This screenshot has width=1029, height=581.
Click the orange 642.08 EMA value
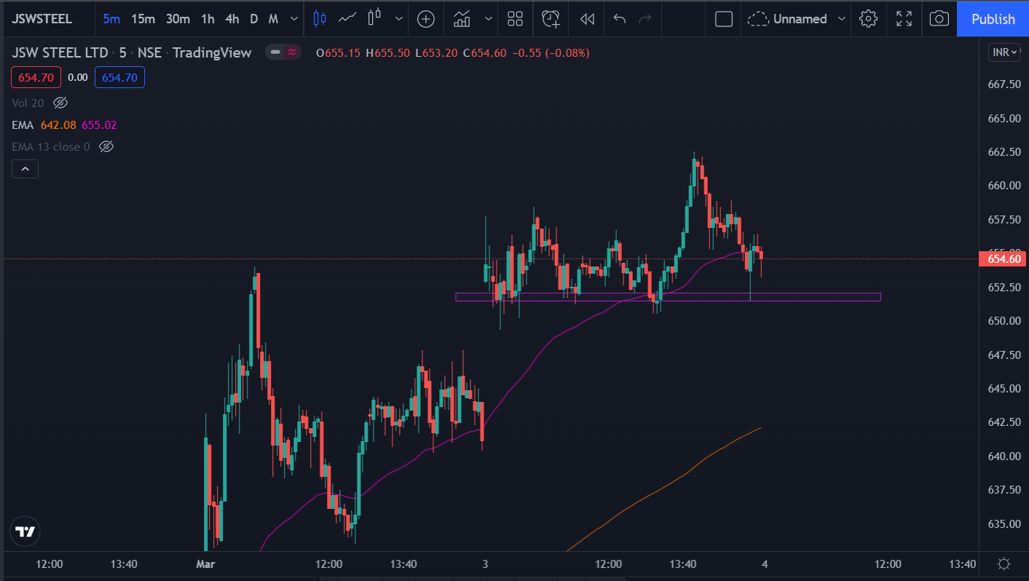click(x=58, y=125)
